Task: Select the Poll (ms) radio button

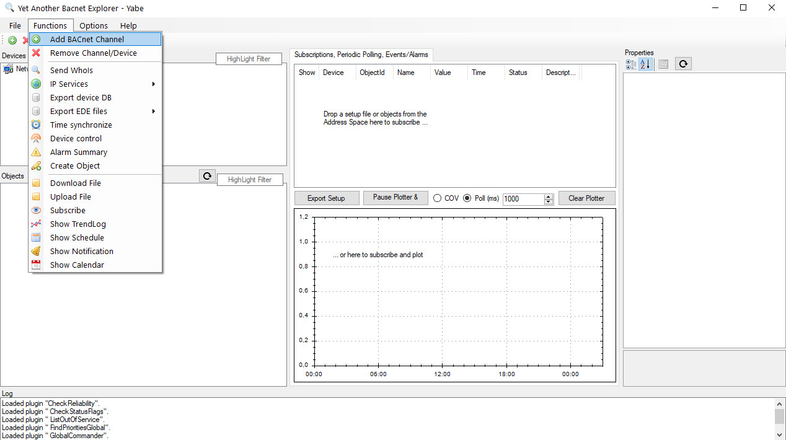Action: click(467, 198)
